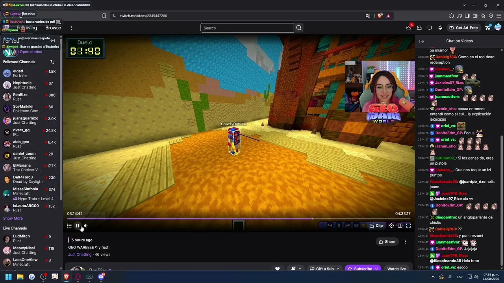Open Brave Wallet icon

475,16
